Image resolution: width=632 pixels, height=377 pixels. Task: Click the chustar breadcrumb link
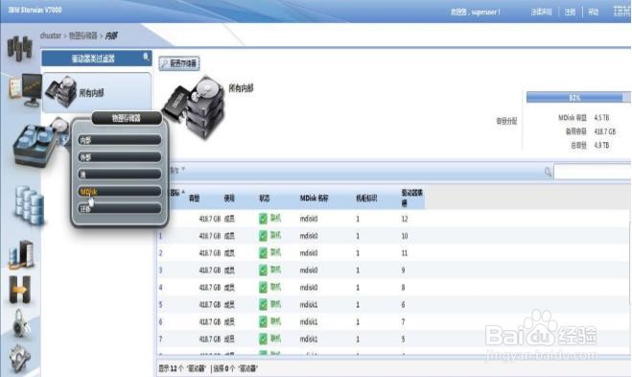(x=51, y=35)
